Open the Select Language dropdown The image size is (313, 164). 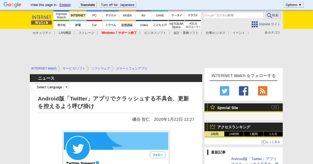click(50, 87)
